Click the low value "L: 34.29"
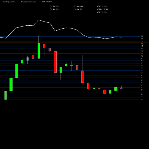149x149 pixels. click(78, 10)
